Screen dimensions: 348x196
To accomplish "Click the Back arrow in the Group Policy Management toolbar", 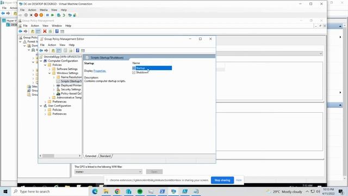I will 21,32.
